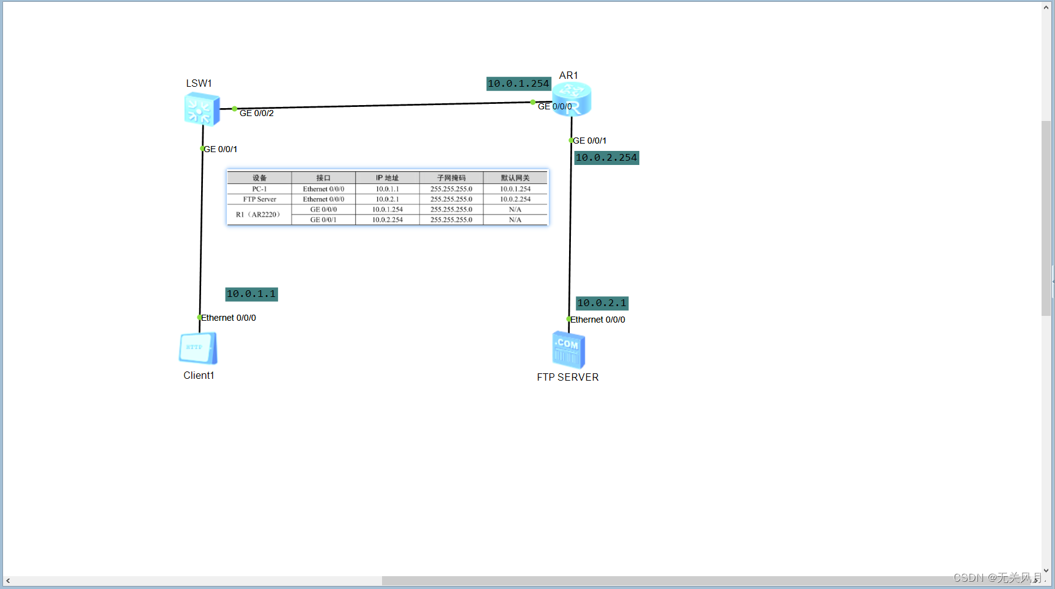Click the PC-1 cell in the table
Image resolution: width=1055 pixels, height=589 pixels.
[260, 189]
